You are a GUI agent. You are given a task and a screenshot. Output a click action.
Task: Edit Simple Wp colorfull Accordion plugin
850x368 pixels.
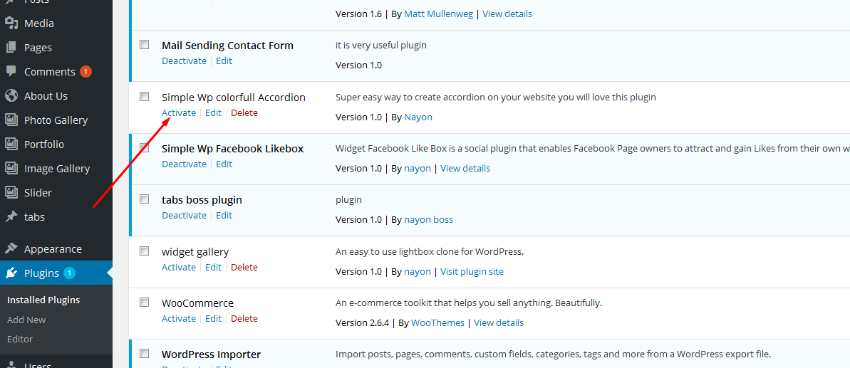214,112
